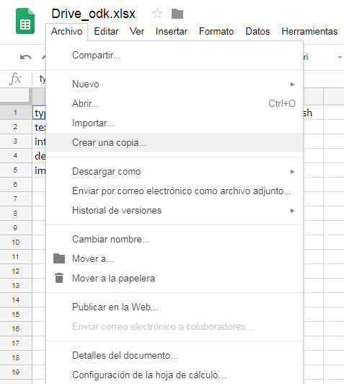
Task: Click the Google Sheets home icon
Action: [25, 21]
